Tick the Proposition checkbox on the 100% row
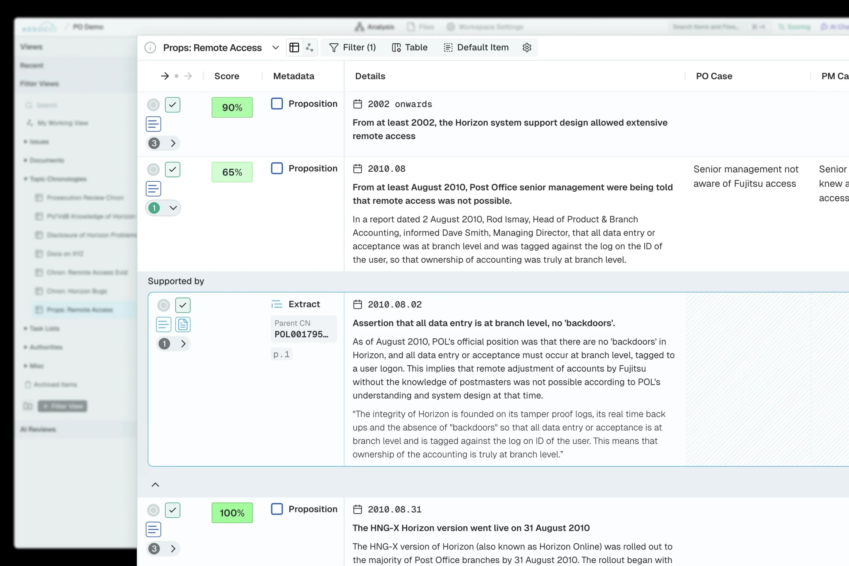Screen dimensions: 849x566 click(x=277, y=509)
